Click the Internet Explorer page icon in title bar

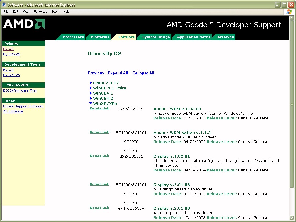coord(4,5)
